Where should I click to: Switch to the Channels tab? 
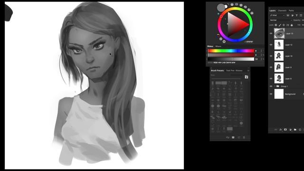282,10
